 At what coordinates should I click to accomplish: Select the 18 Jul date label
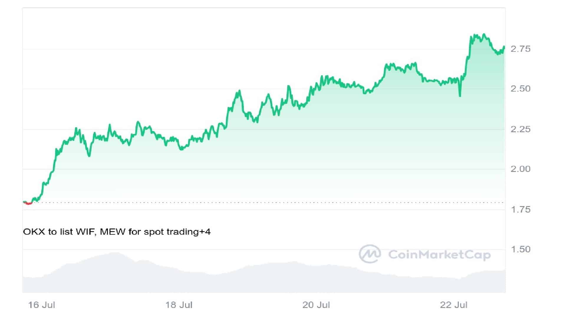(179, 305)
